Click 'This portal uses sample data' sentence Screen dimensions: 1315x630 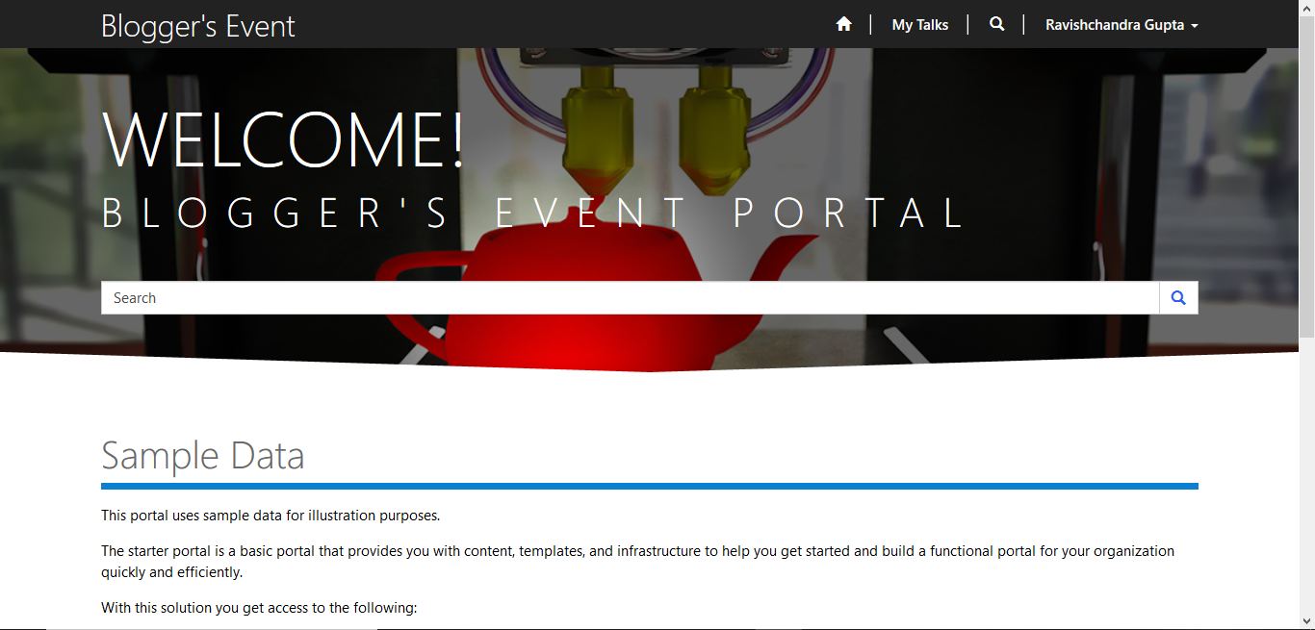[x=271, y=516]
